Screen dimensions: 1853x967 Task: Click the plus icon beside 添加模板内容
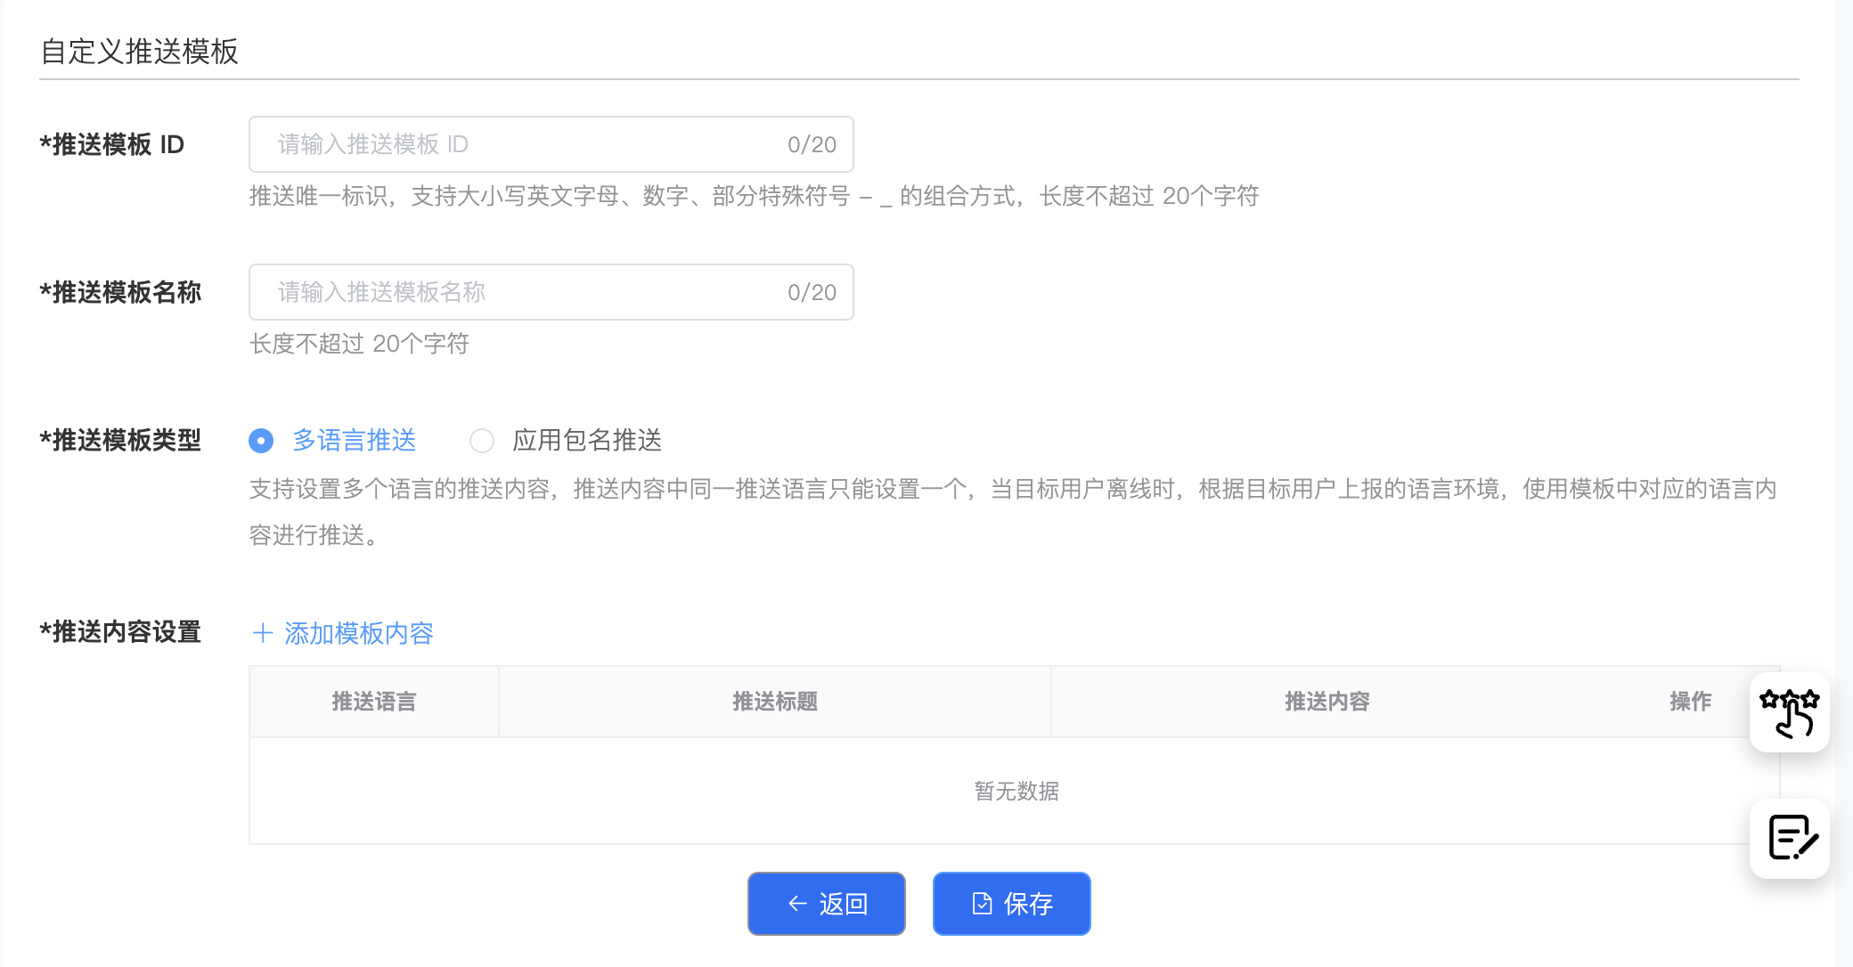(x=262, y=633)
